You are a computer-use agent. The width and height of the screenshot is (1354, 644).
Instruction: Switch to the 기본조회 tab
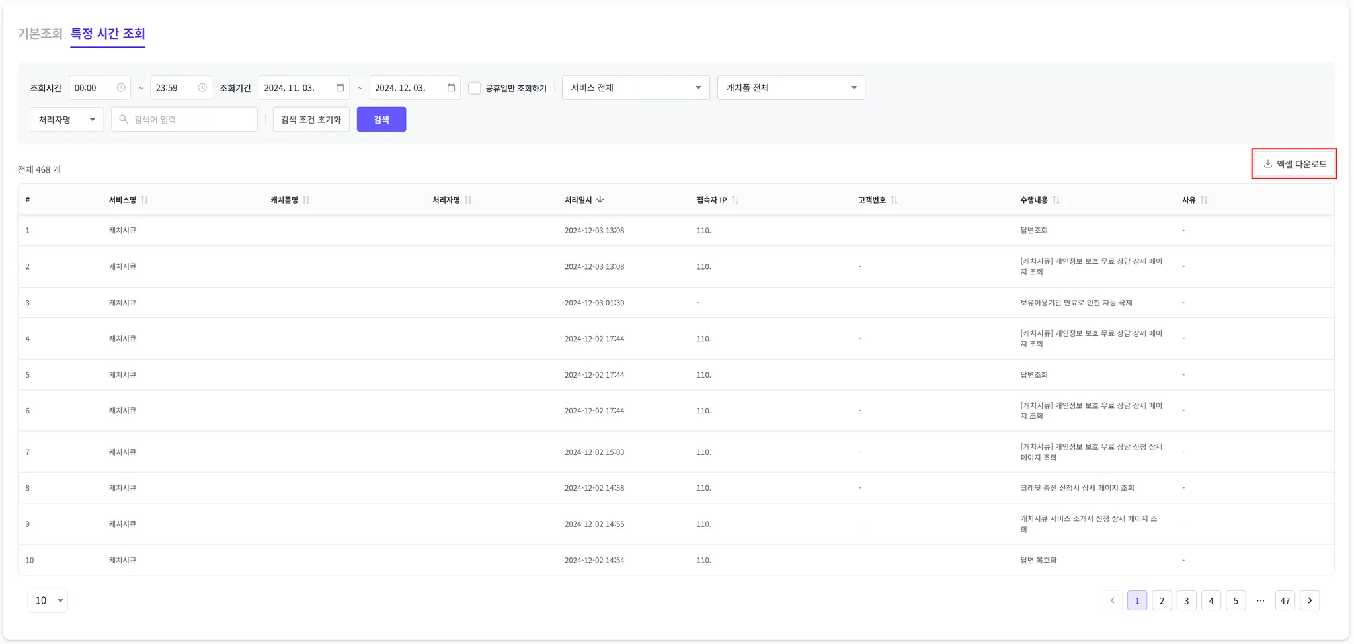pyautogui.click(x=40, y=34)
